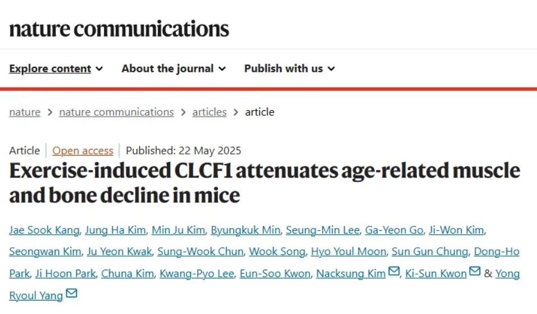This screenshot has height=314, width=537.
Task: Open author Jae Sook Kang's profile
Action: 44,230
